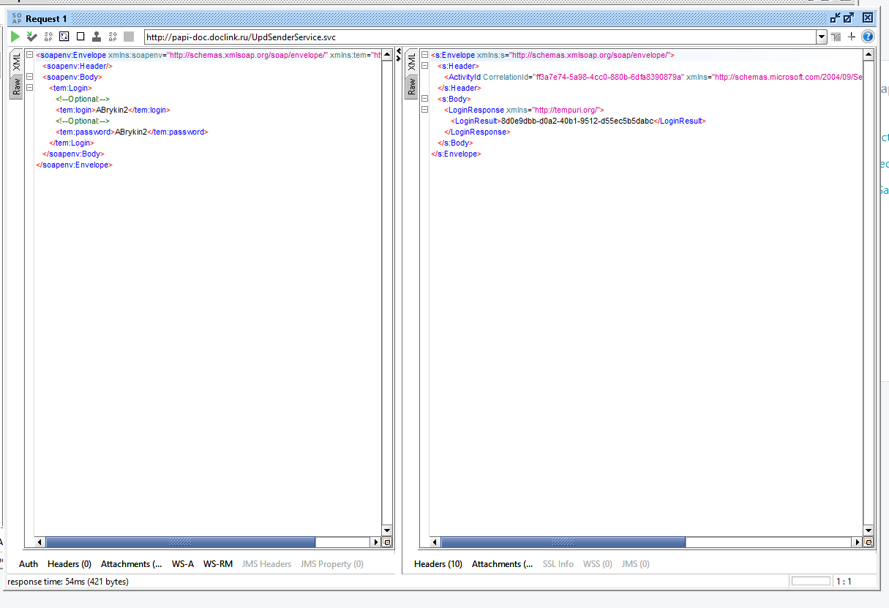This screenshot has height=608, width=889.
Task: Click the request horizontal scrollbar thumb
Action: click(180, 542)
